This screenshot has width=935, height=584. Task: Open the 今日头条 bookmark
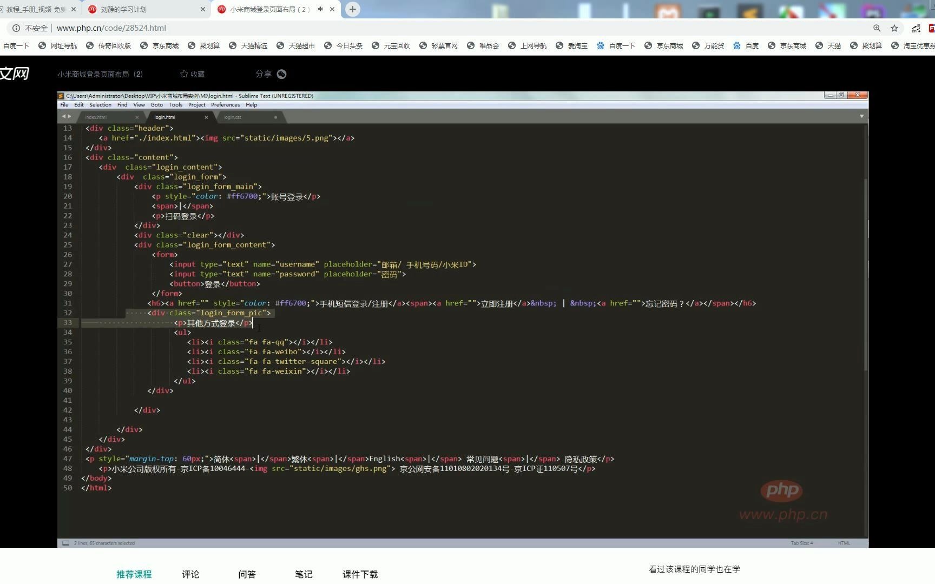point(344,45)
